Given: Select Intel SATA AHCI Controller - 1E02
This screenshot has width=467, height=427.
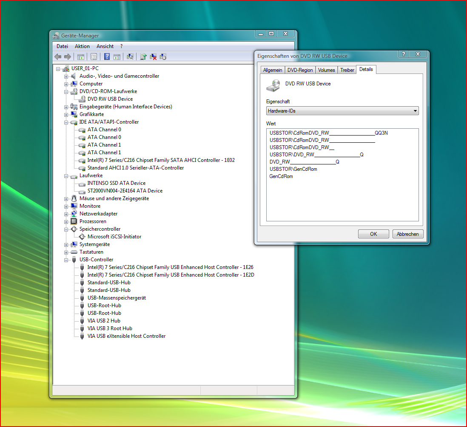Looking at the screenshot, I should pyautogui.click(x=161, y=160).
